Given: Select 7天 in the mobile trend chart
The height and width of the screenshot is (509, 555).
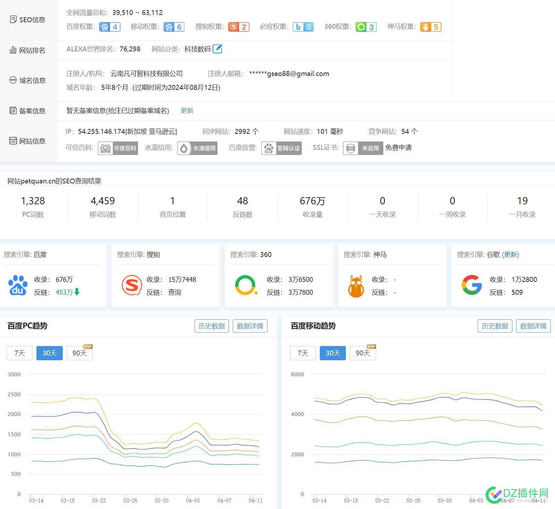Looking at the screenshot, I should tap(303, 353).
